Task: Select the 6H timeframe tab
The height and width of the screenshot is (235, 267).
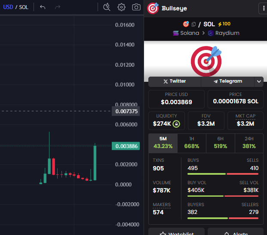Action: [x=220, y=143]
